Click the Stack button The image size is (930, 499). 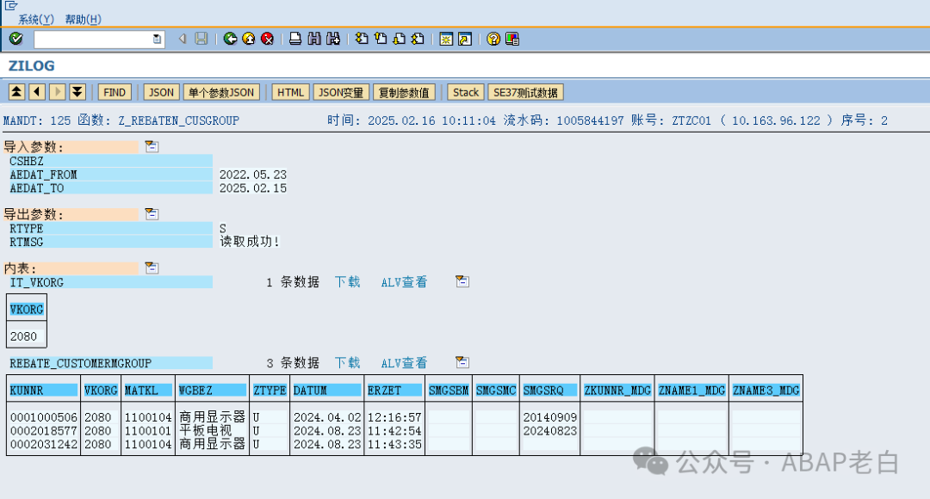(466, 92)
